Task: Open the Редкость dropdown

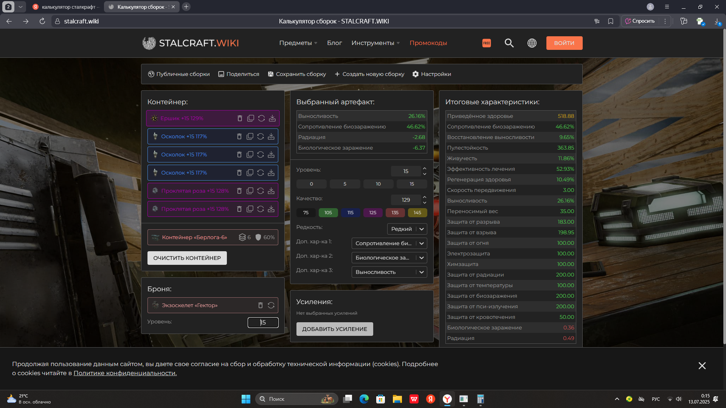Action: pyautogui.click(x=407, y=229)
